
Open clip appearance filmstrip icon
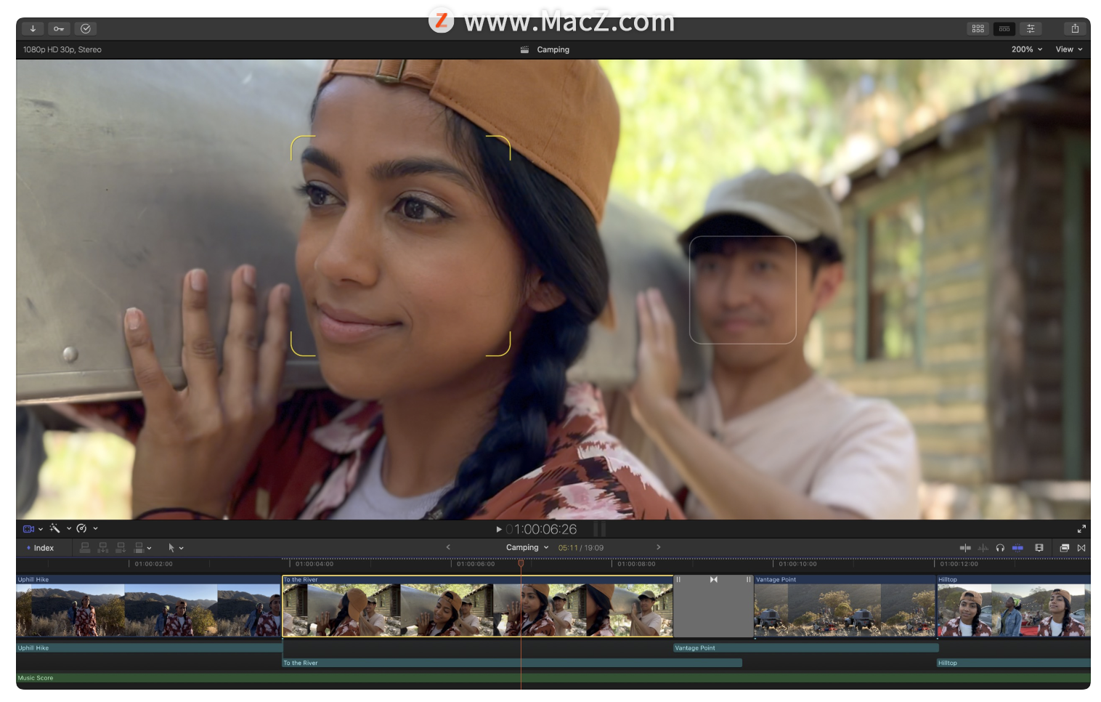click(x=1039, y=548)
